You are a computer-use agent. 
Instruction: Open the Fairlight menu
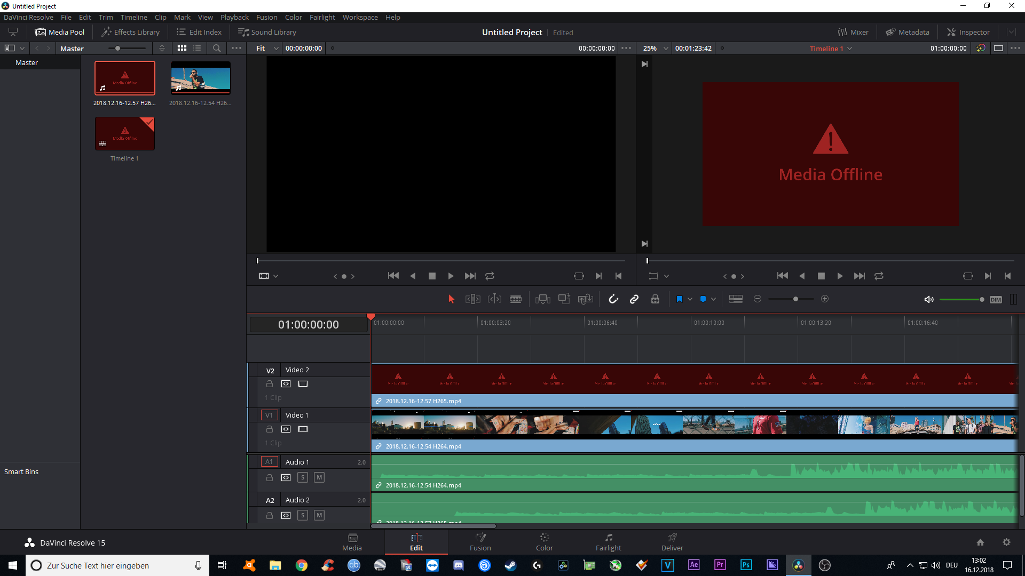pyautogui.click(x=322, y=17)
